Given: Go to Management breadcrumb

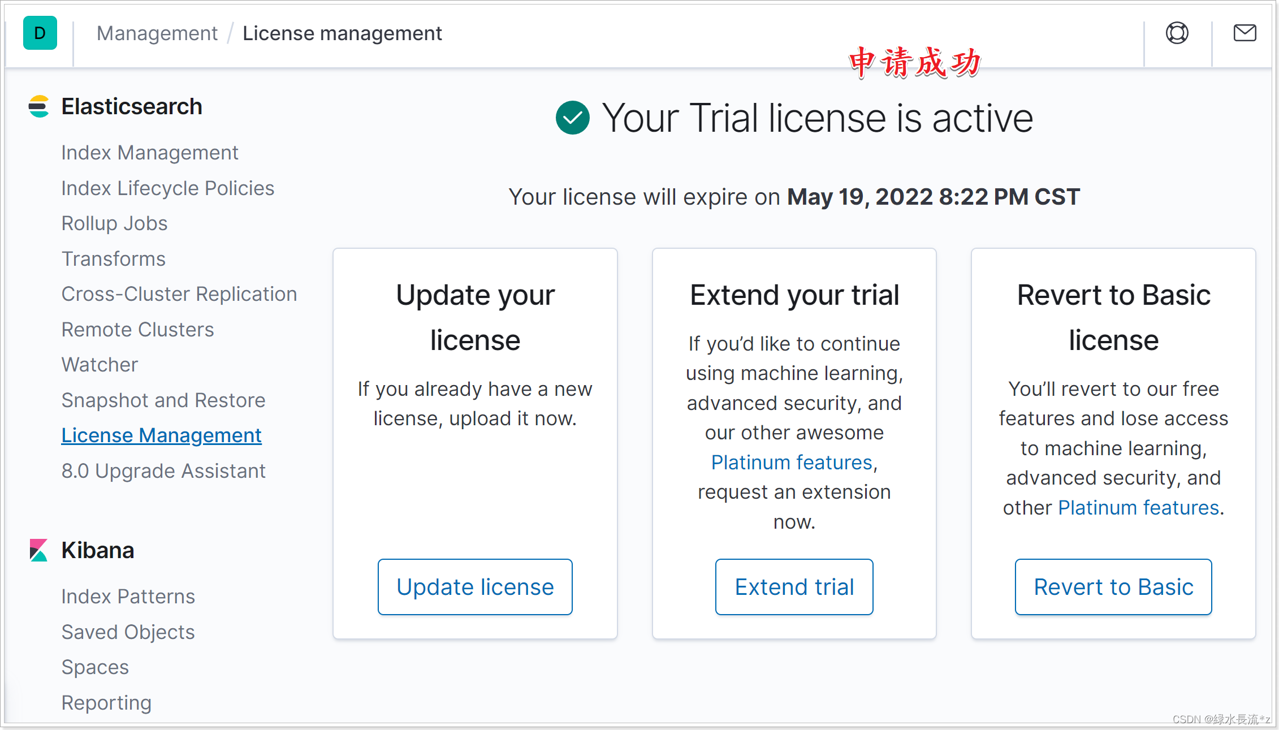Looking at the screenshot, I should tap(157, 33).
